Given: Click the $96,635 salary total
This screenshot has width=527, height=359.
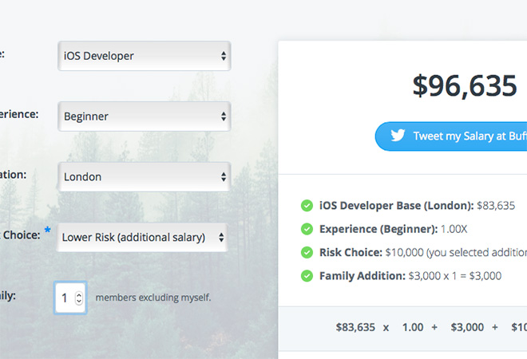Looking at the screenshot, I should [465, 85].
